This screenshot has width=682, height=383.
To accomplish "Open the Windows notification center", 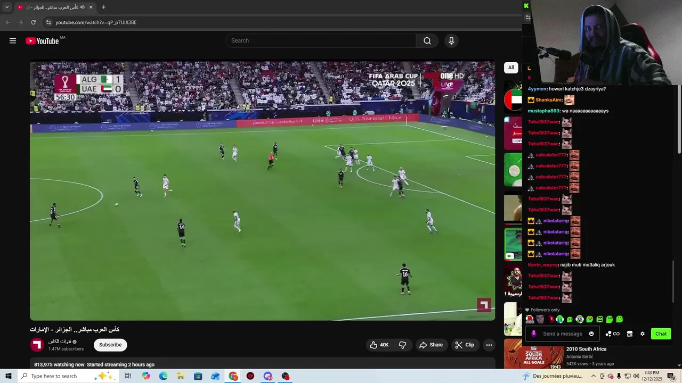I will [671, 376].
